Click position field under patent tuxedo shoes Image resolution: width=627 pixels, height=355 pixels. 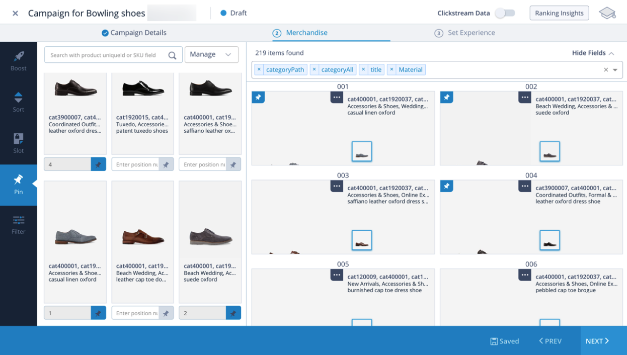(x=135, y=164)
